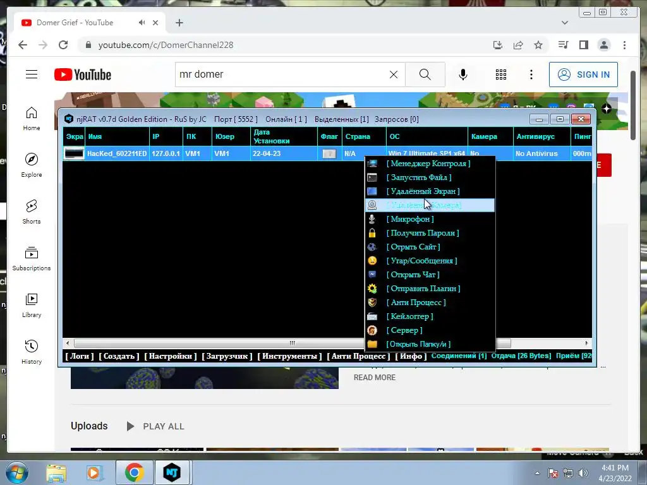
Task: Sort by the Дата Установки column header
Action: (x=284, y=136)
